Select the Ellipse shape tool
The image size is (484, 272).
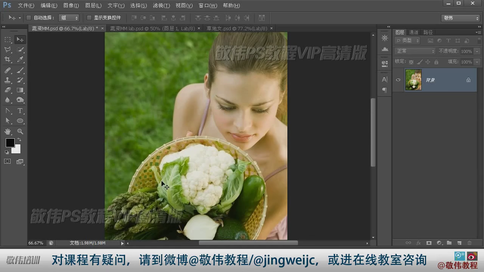click(20, 121)
